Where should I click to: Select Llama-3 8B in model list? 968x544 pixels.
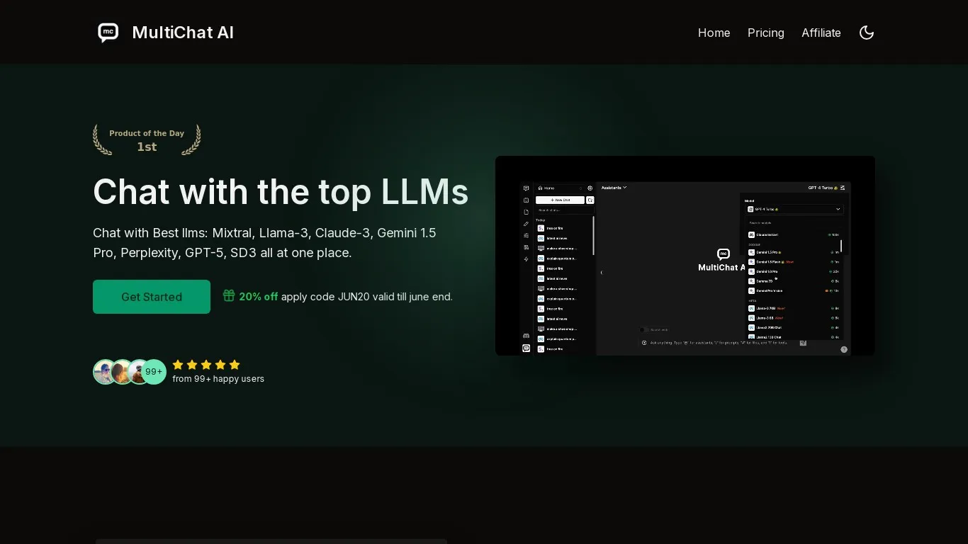click(x=794, y=318)
